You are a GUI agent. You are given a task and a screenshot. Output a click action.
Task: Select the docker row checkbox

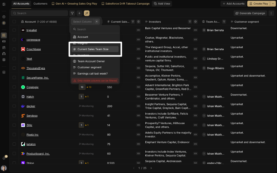(x=14, y=106)
